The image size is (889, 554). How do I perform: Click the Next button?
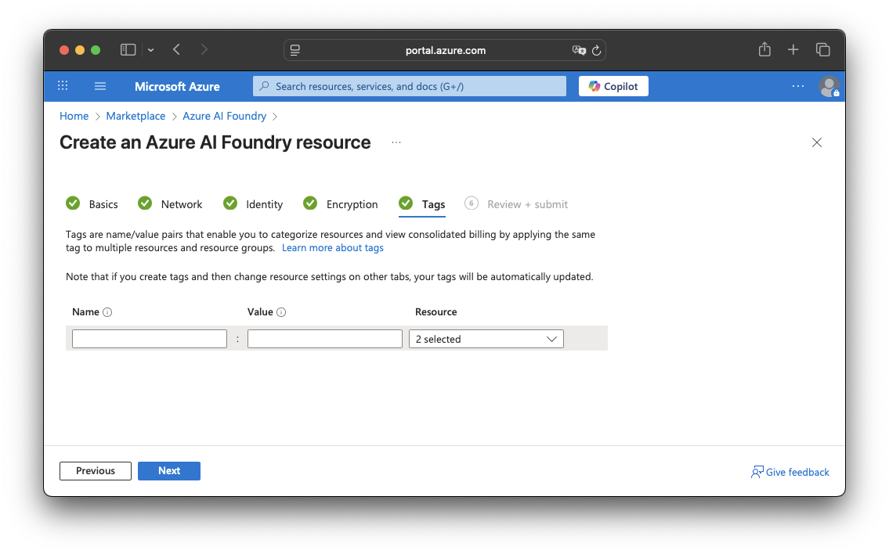[169, 471]
